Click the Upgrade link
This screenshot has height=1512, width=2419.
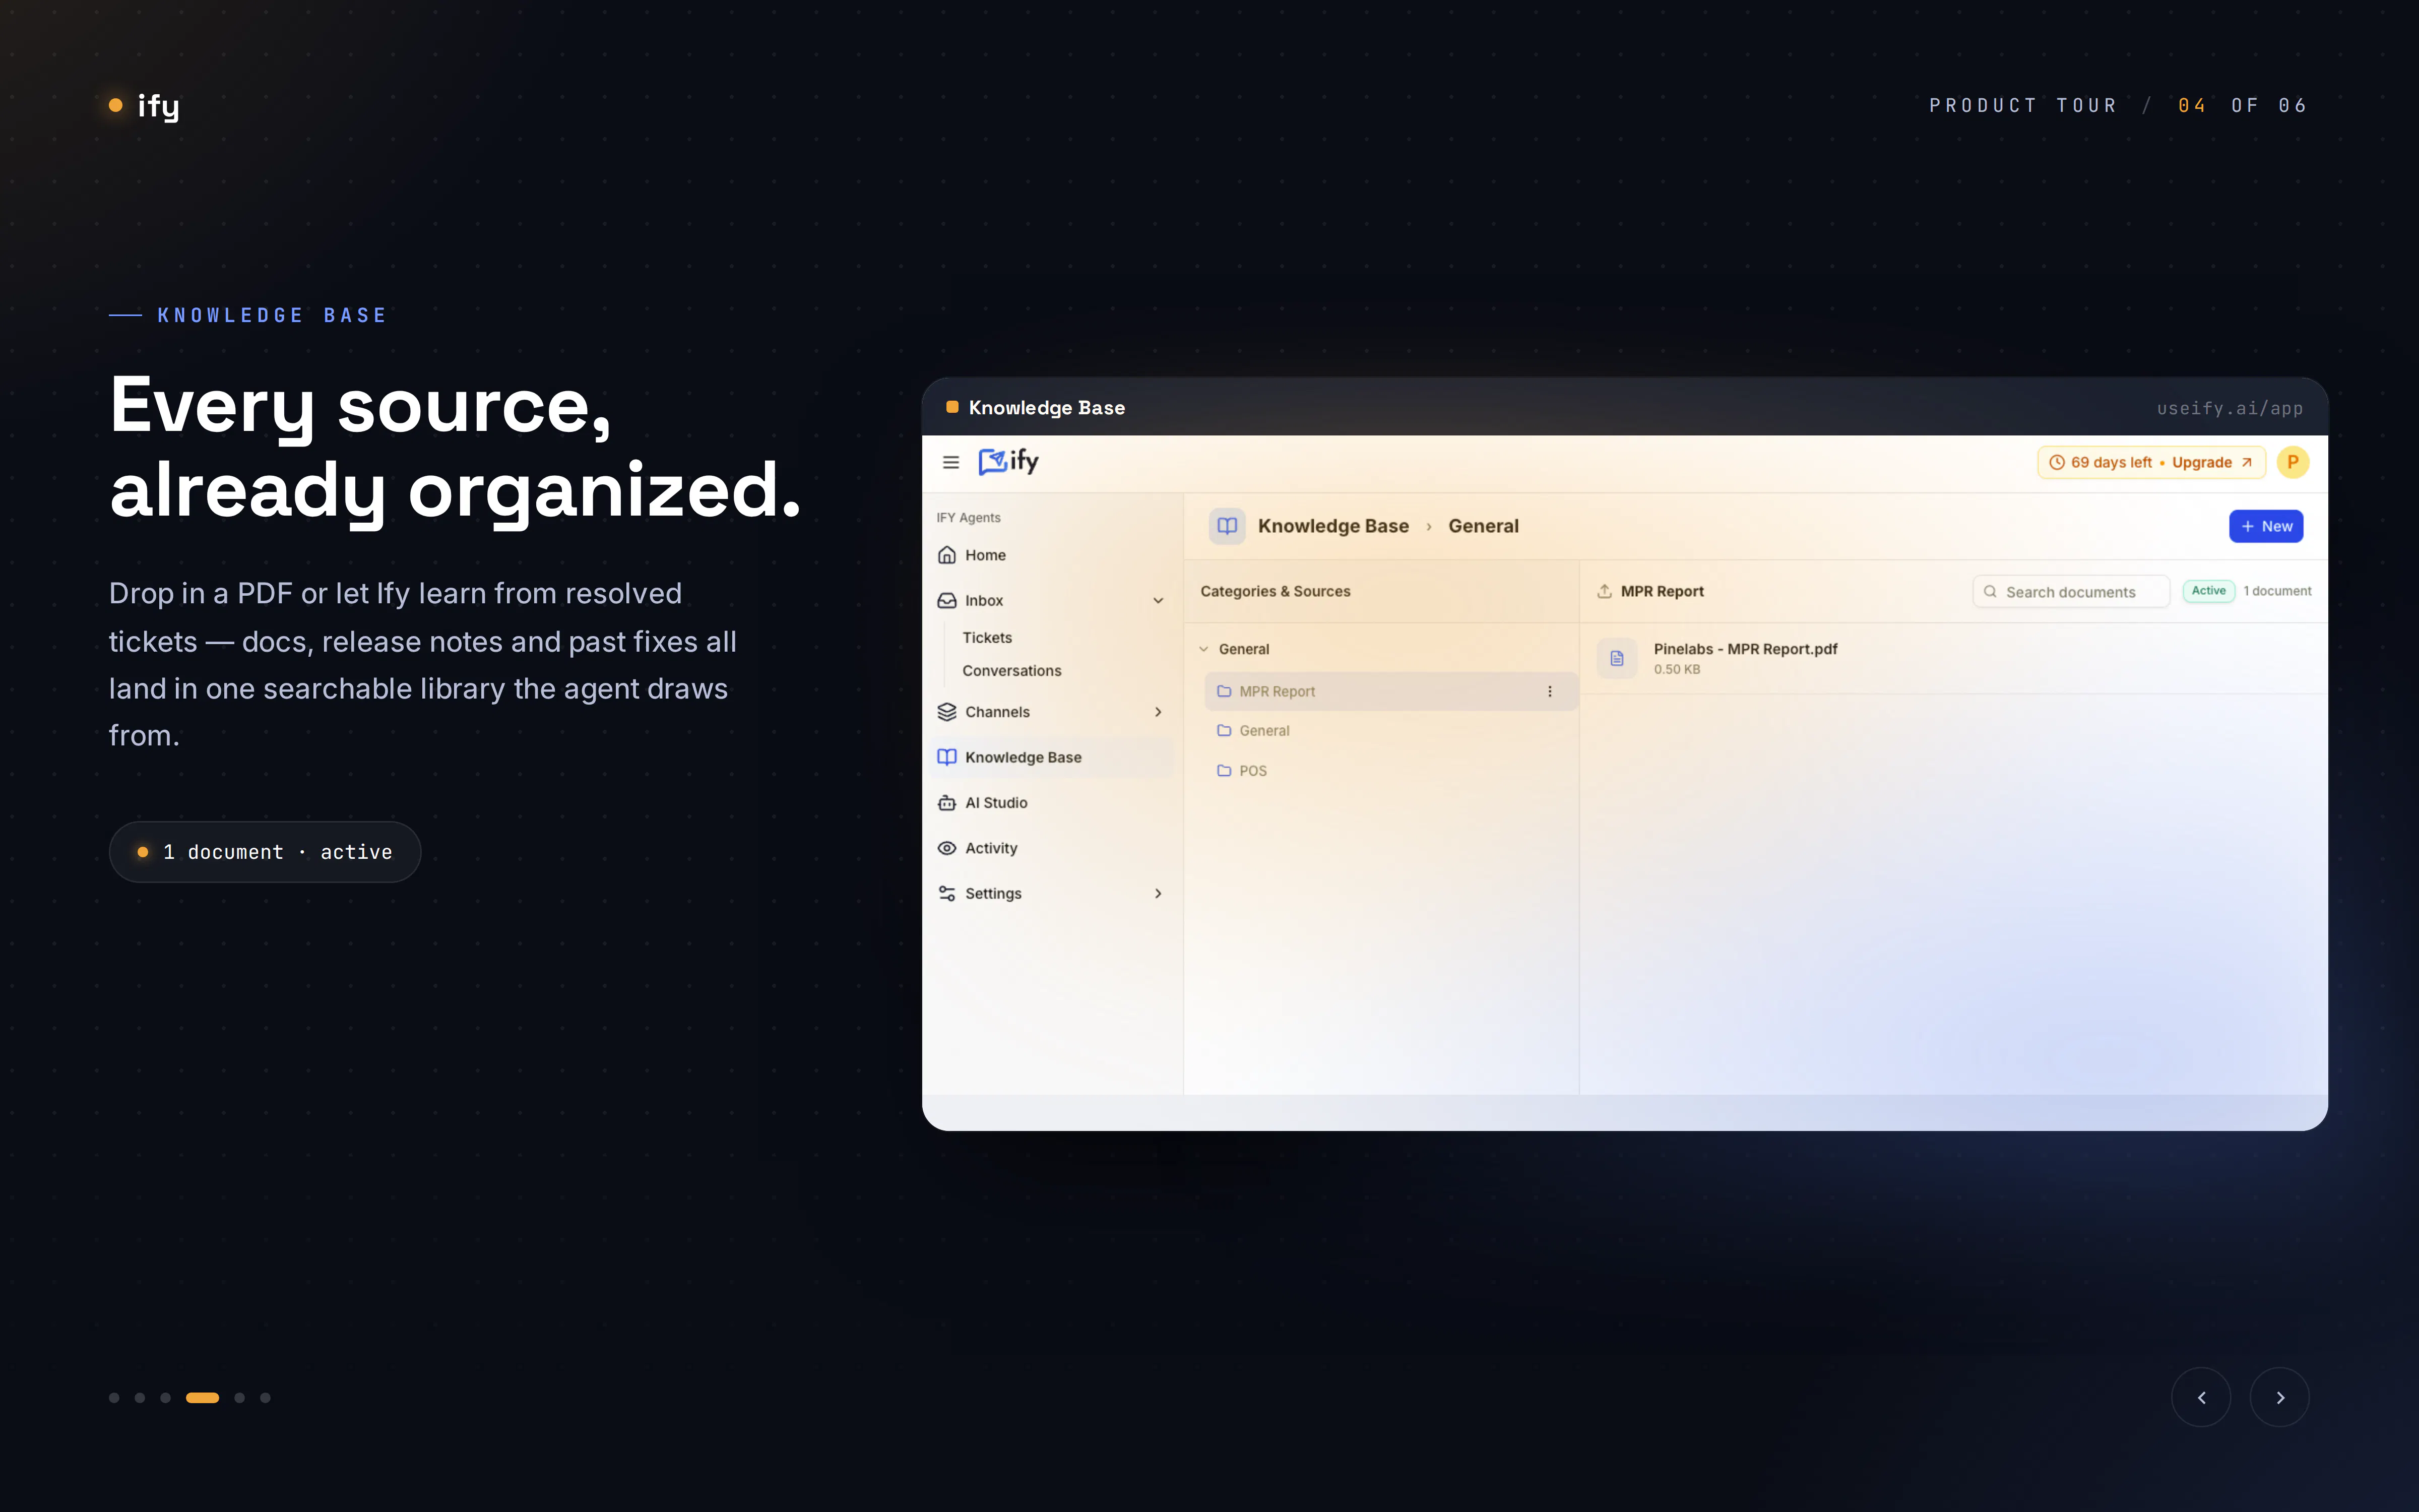click(x=2202, y=462)
